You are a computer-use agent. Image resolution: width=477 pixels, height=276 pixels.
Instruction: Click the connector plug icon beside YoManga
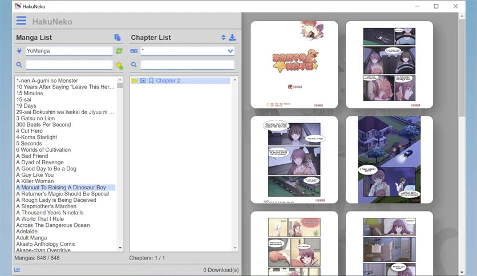(19, 51)
